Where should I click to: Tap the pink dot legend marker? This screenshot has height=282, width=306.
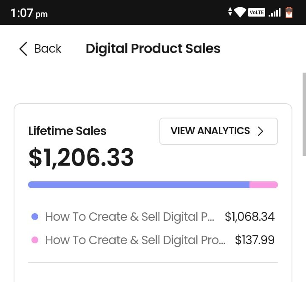35,240
